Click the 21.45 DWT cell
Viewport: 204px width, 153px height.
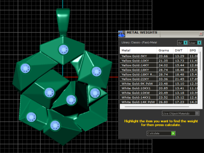click(181, 79)
